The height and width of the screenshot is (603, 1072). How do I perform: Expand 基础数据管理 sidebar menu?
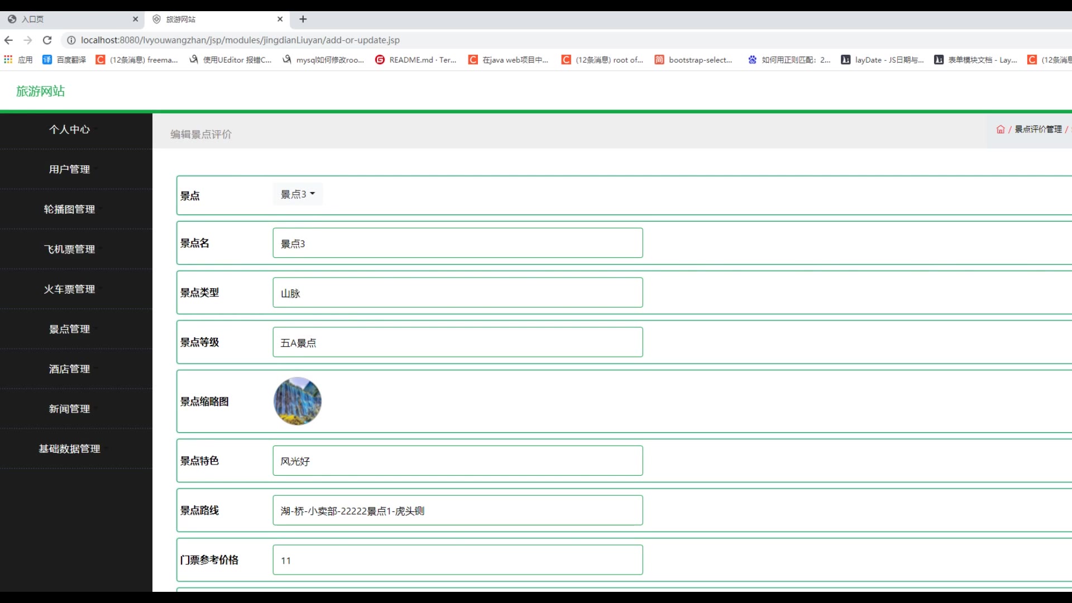tap(69, 449)
